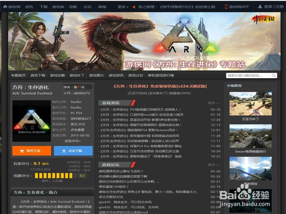The image size is (286, 214).
Task: Open 攻略 in the top menu
Action: coord(73,7)
